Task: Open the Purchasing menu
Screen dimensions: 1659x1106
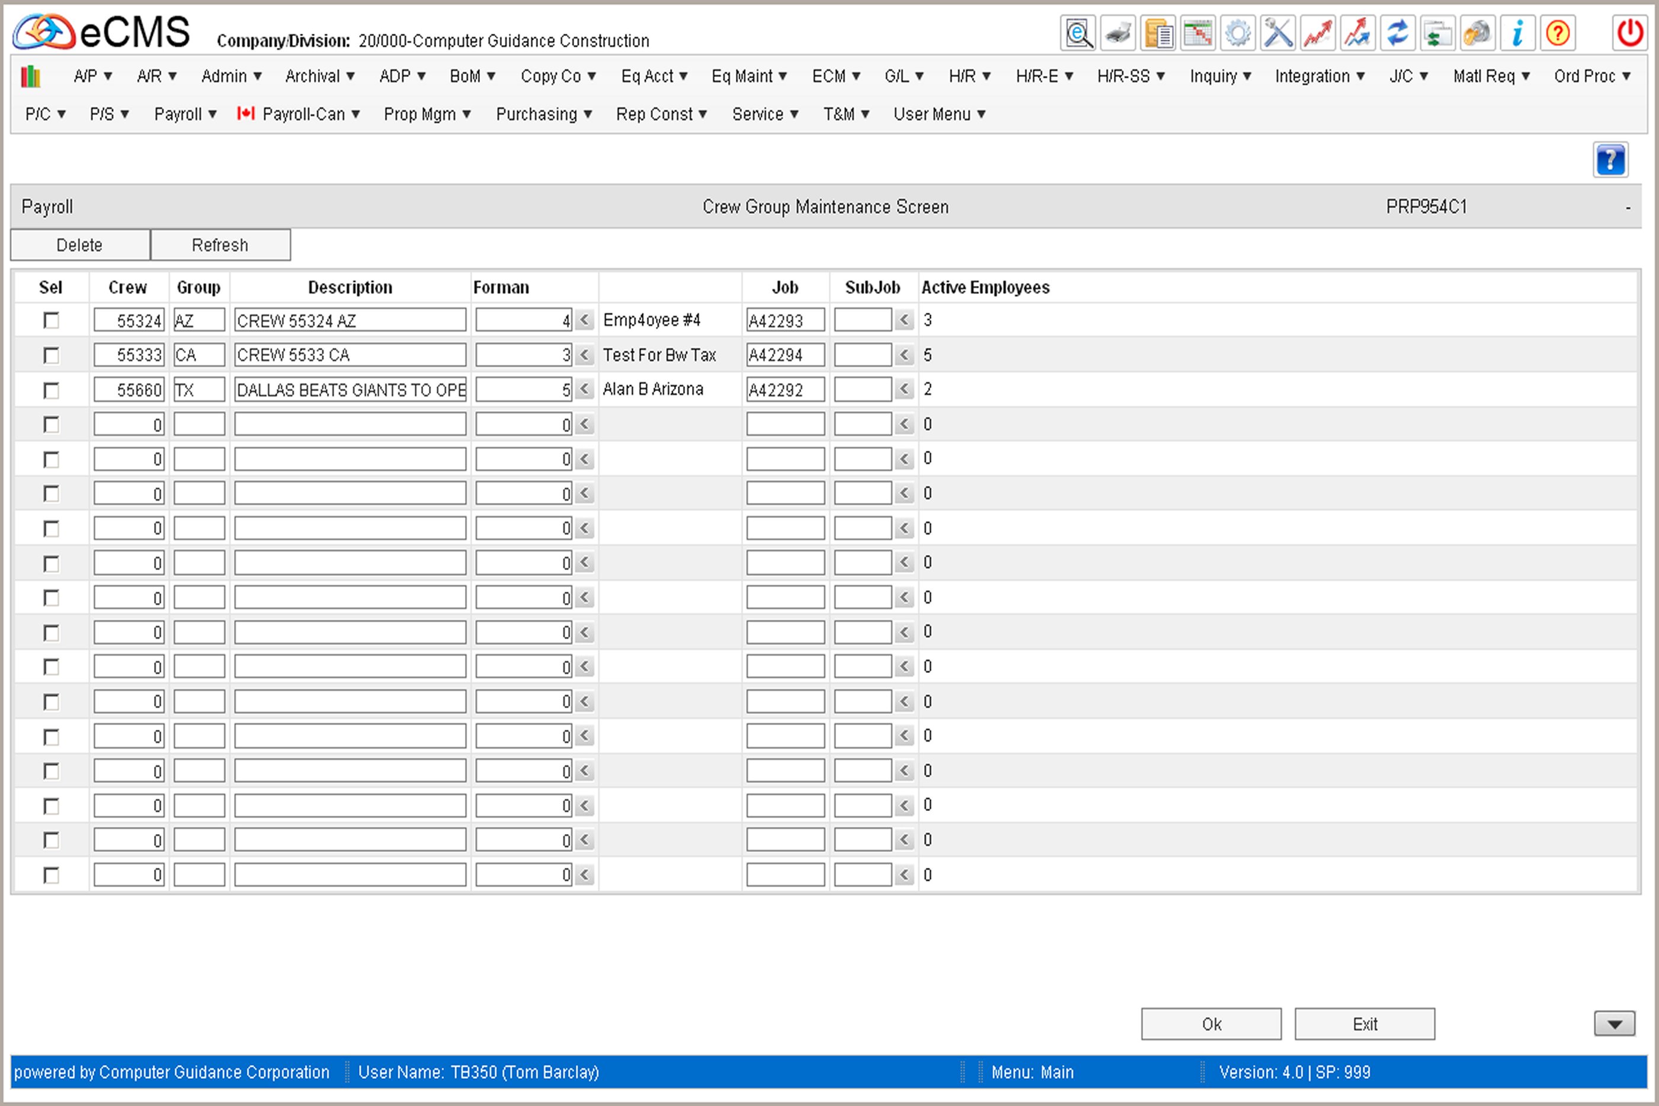Action: pyautogui.click(x=543, y=114)
